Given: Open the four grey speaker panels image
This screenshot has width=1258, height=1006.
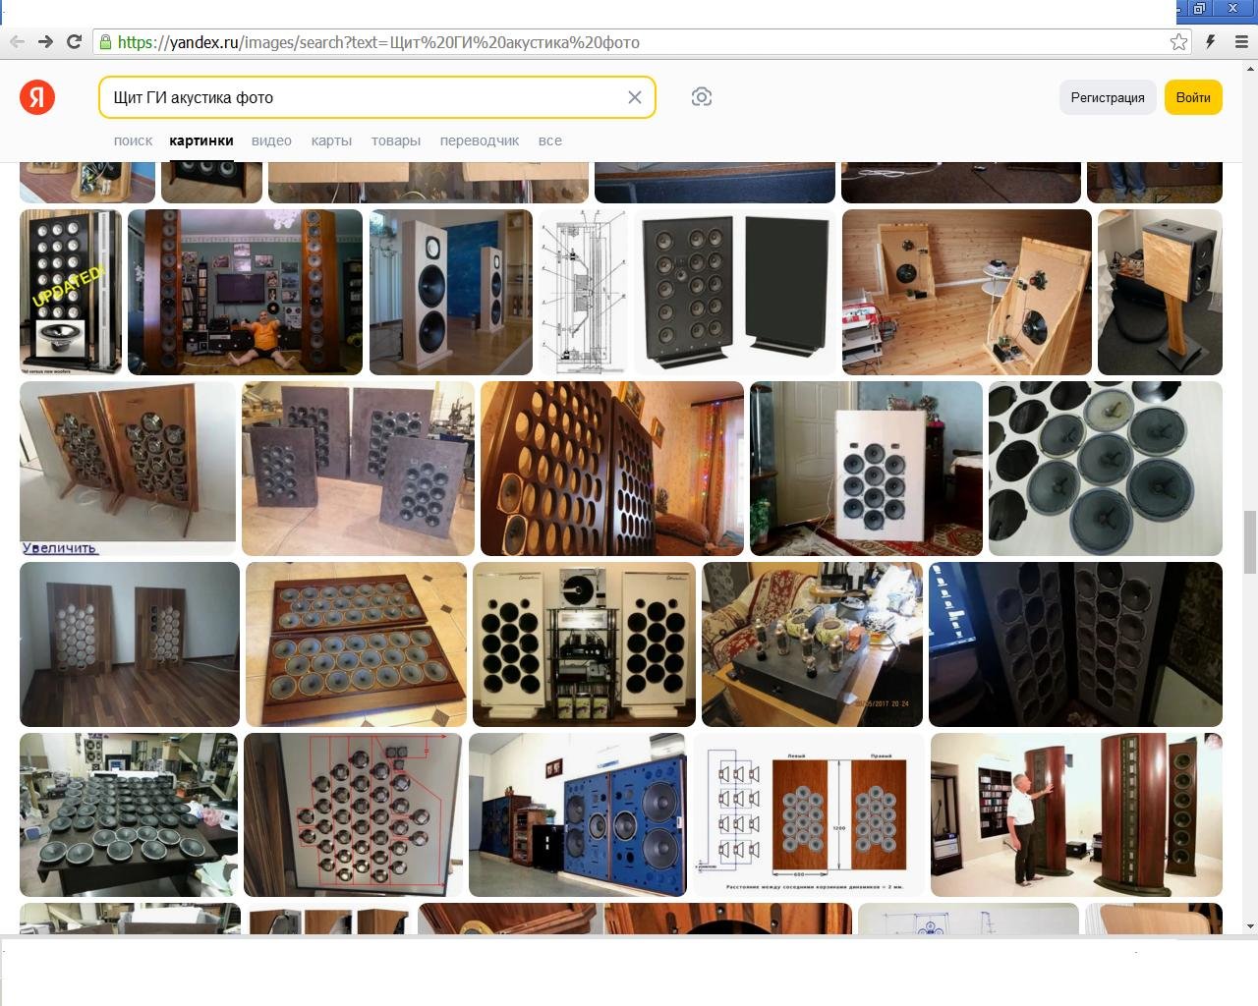Looking at the screenshot, I should (358, 469).
